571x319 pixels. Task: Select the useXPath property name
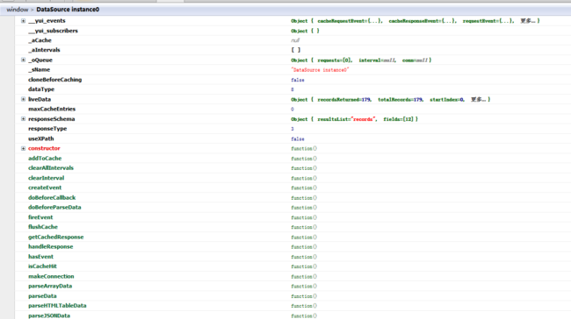click(40, 138)
